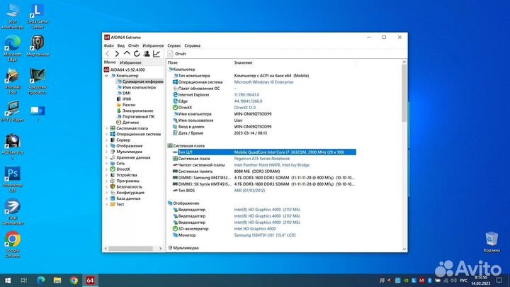
Task: Expand the Системная плата tree node
Action: point(106,128)
